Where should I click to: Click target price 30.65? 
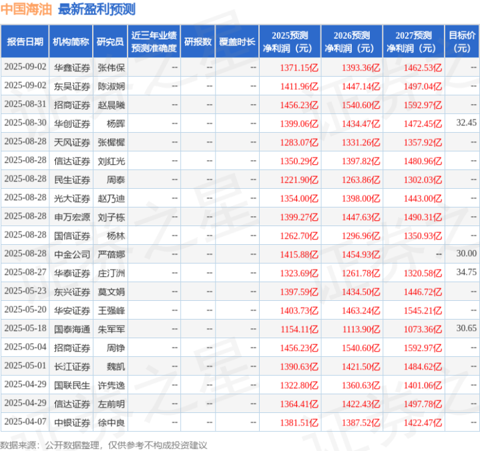click(x=466, y=328)
